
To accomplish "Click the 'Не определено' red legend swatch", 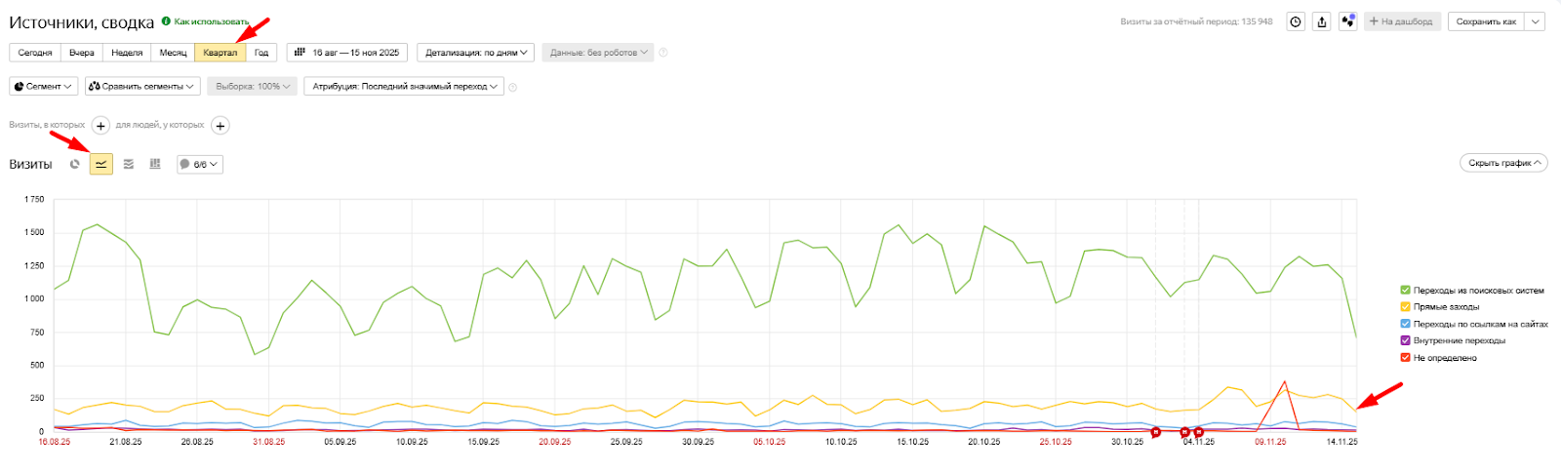I will [x=1406, y=358].
